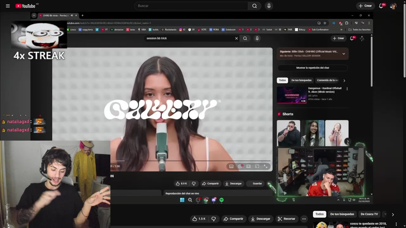Focus the top Buscar search field
The height and width of the screenshot is (228, 406).
click(x=191, y=6)
